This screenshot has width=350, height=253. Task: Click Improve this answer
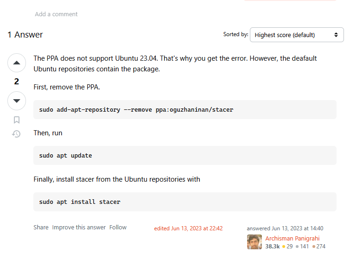(79, 227)
